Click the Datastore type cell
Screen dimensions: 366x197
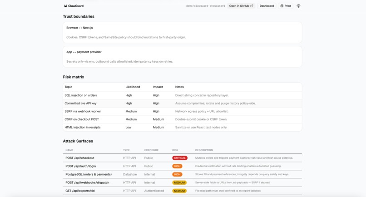click(x=130, y=174)
